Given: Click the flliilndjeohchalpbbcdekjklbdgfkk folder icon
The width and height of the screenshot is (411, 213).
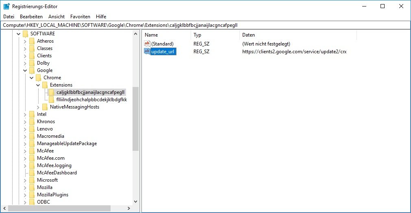Looking at the screenshot, I should click(52, 100).
